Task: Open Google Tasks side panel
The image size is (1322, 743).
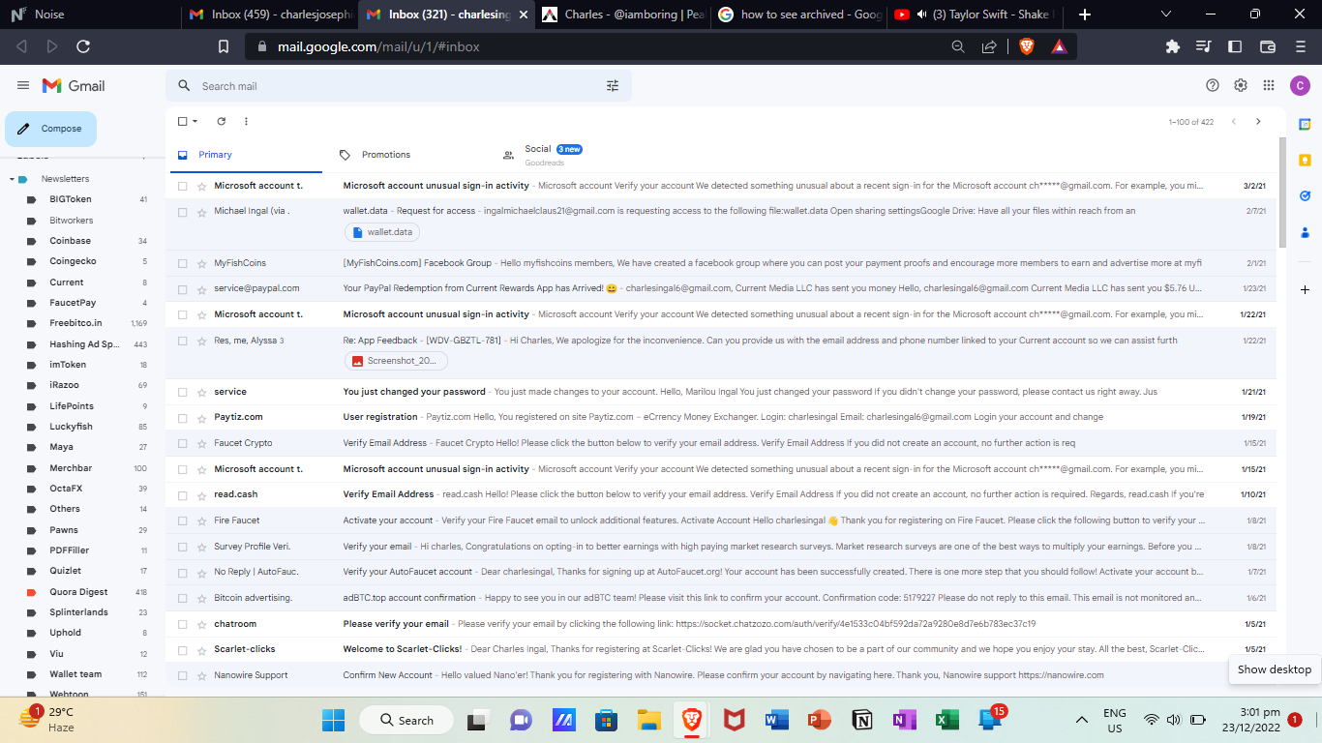Action: [1305, 195]
